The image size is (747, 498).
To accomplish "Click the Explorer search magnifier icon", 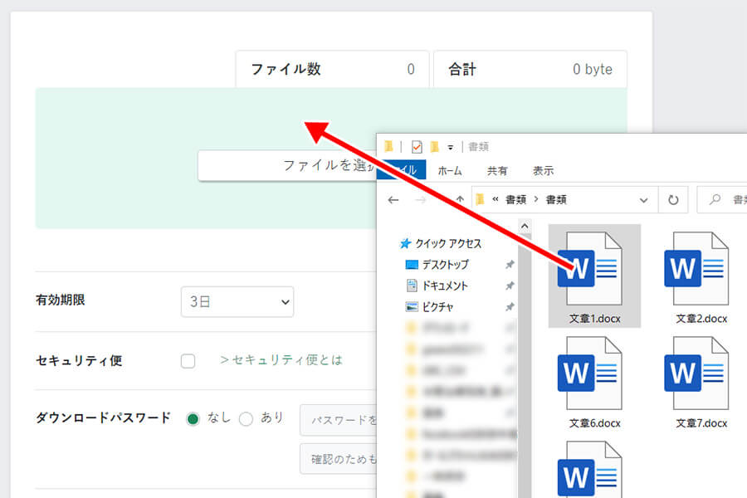I will click(x=715, y=200).
